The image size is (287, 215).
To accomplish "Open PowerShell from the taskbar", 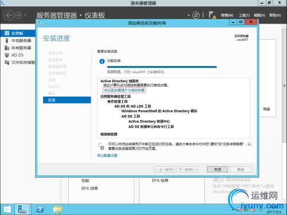I will pos(40,209).
